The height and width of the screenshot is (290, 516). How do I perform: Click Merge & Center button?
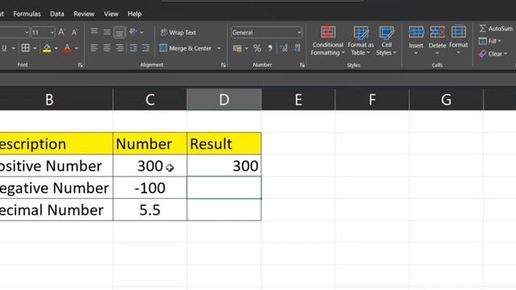[x=185, y=48]
